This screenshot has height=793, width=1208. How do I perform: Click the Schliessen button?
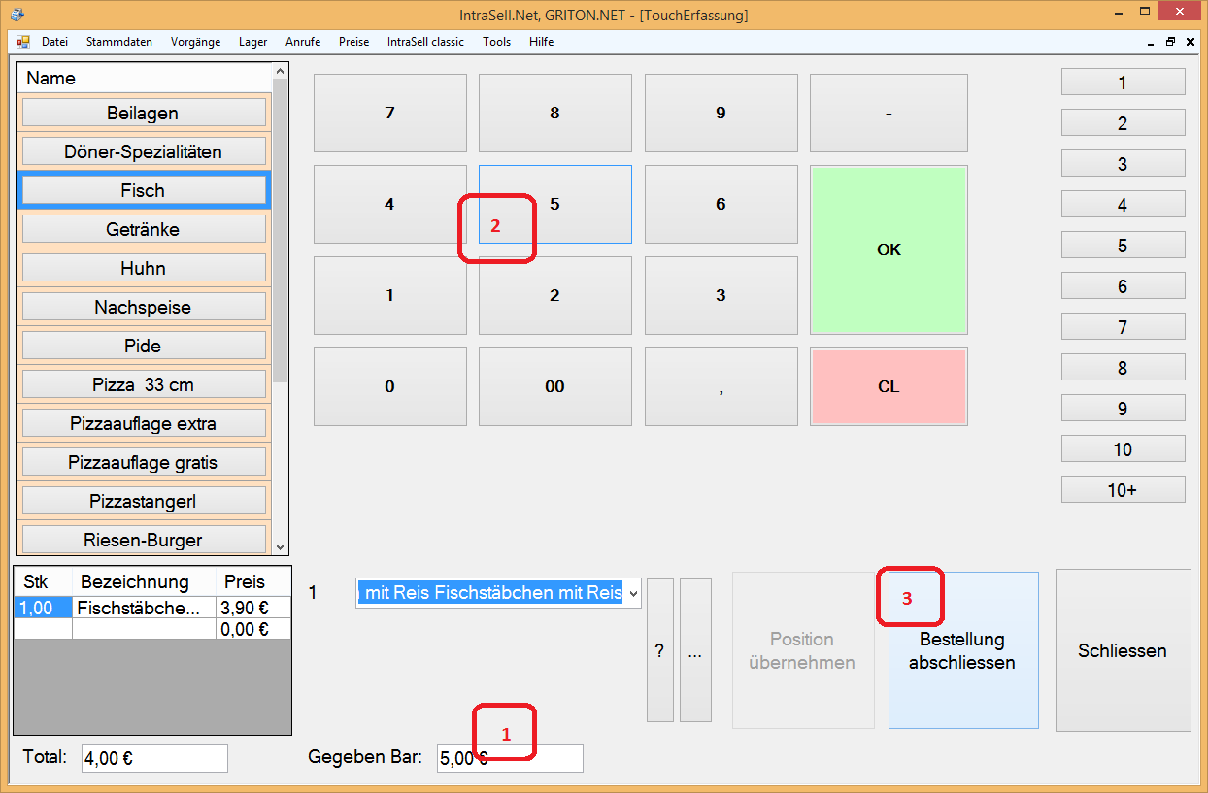[1123, 650]
